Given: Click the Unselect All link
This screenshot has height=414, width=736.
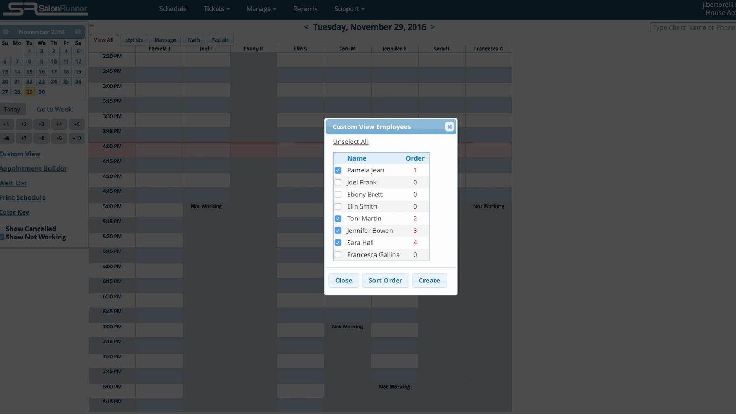Looking at the screenshot, I should [350, 141].
